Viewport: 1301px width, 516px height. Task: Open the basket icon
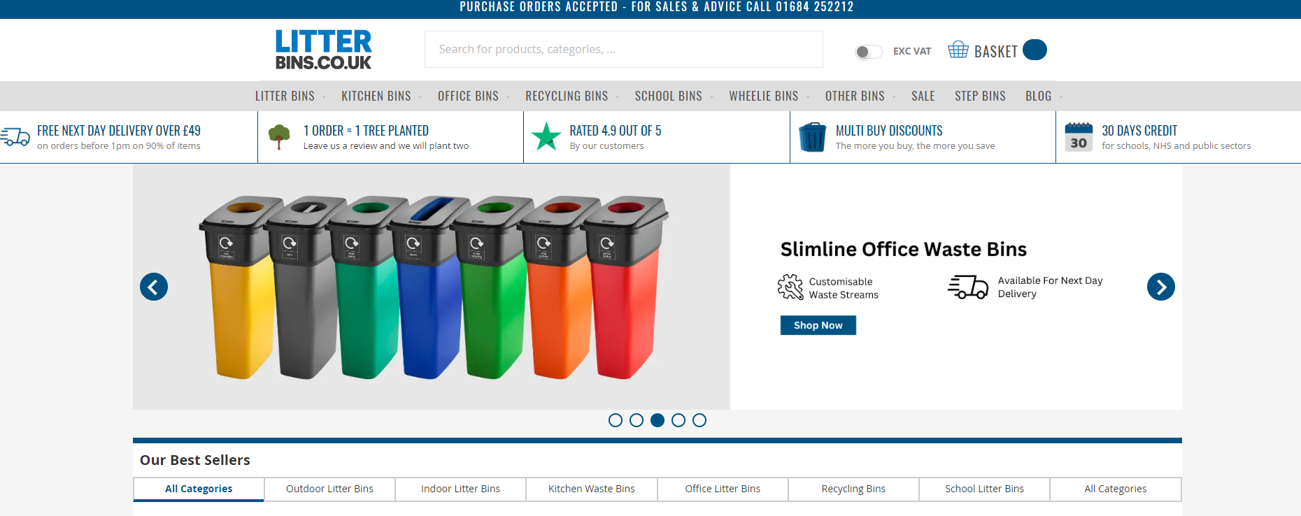[958, 50]
